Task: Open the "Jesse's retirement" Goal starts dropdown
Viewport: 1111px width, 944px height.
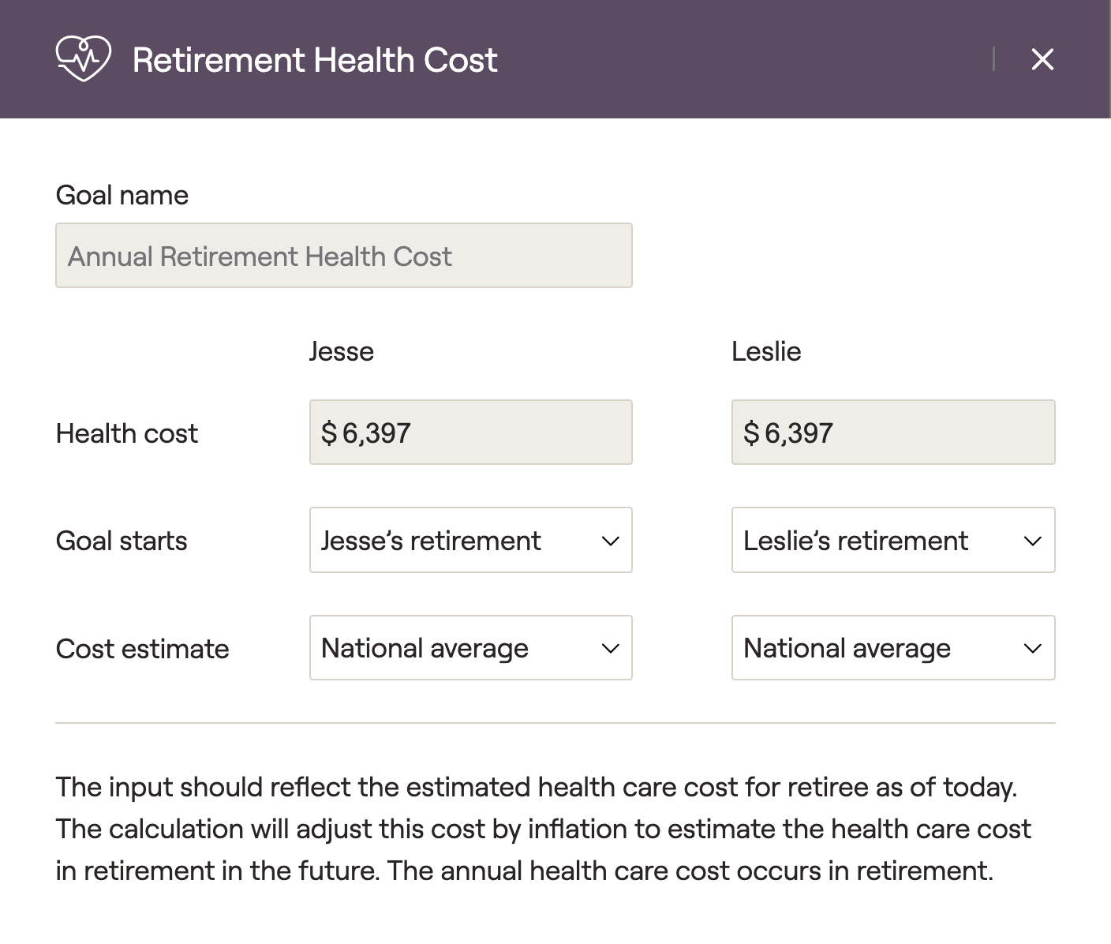Action: pyautogui.click(x=470, y=541)
